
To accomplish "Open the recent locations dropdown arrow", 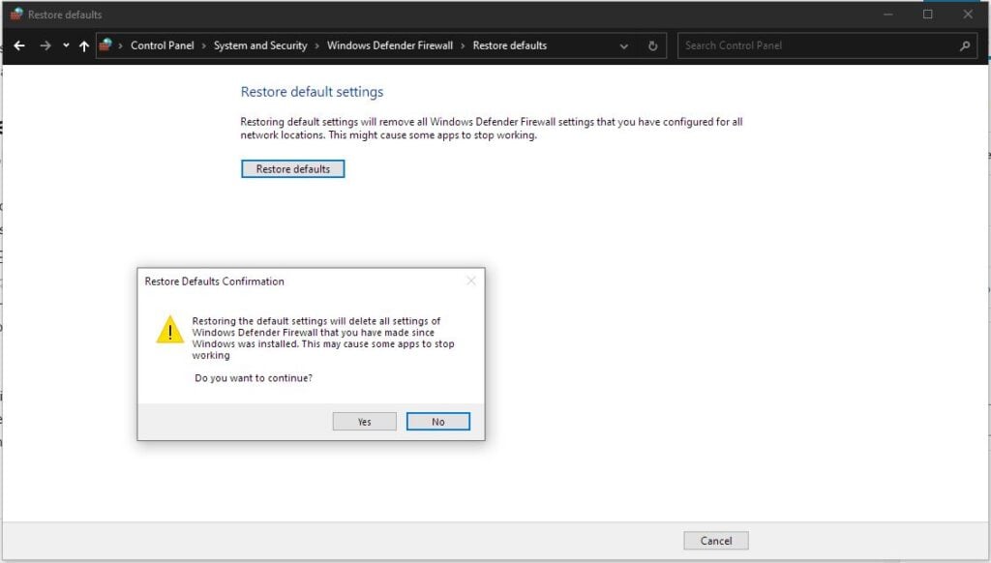I will 66,45.
